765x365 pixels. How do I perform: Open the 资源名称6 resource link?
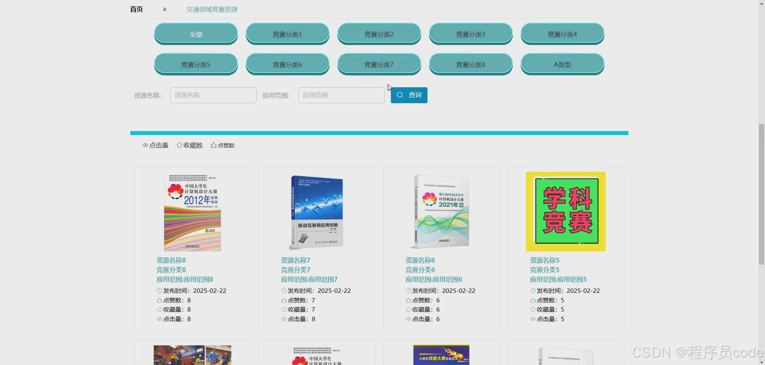coord(420,260)
